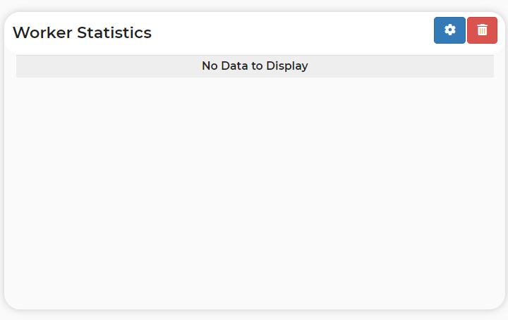Screen dimensions: 508x320
Task: Click the text Display in the empty table
Action: (287, 66)
